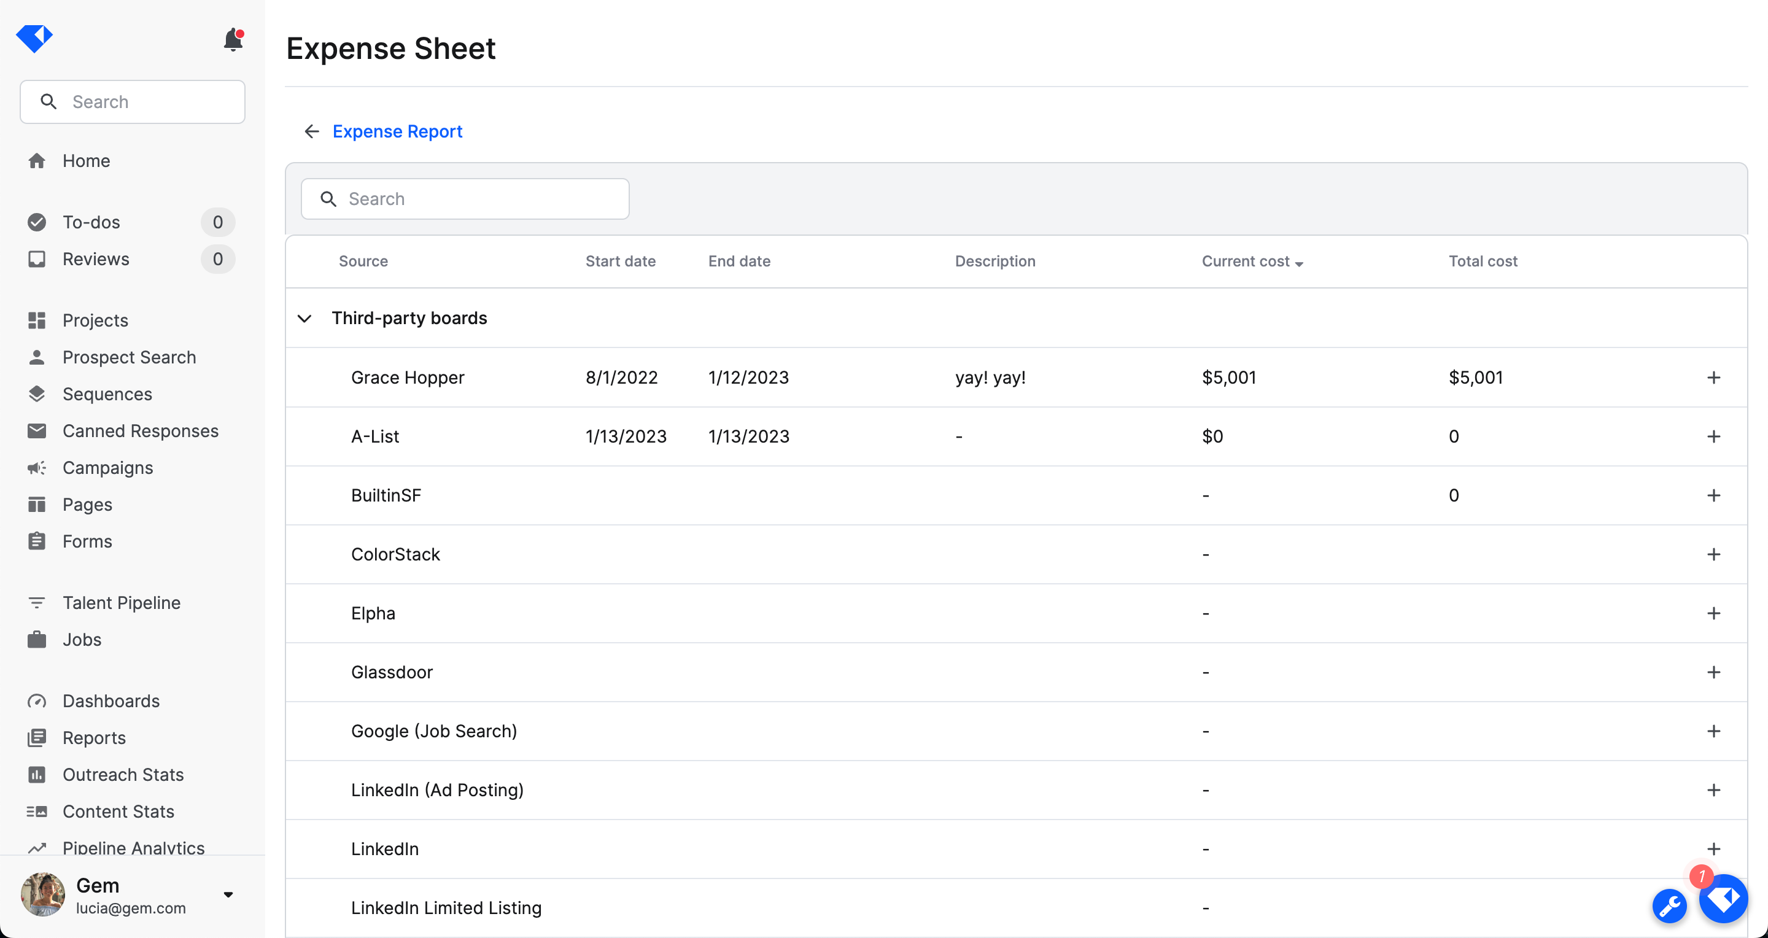Click the Glassdoor source name

tap(392, 672)
